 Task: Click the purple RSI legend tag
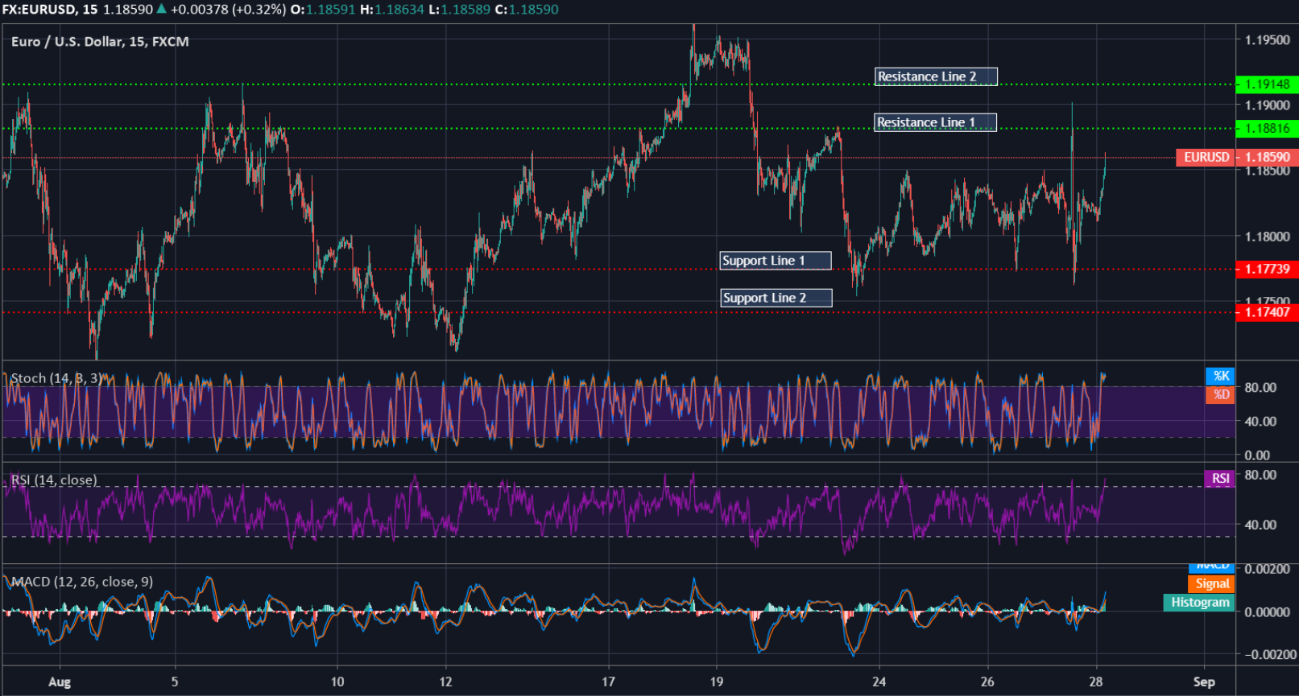tap(1219, 478)
